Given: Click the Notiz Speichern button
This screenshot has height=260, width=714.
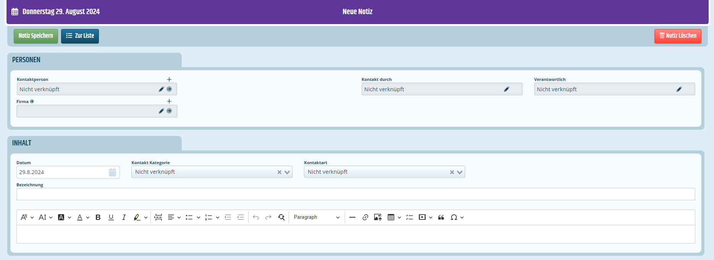Looking at the screenshot, I should point(36,36).
